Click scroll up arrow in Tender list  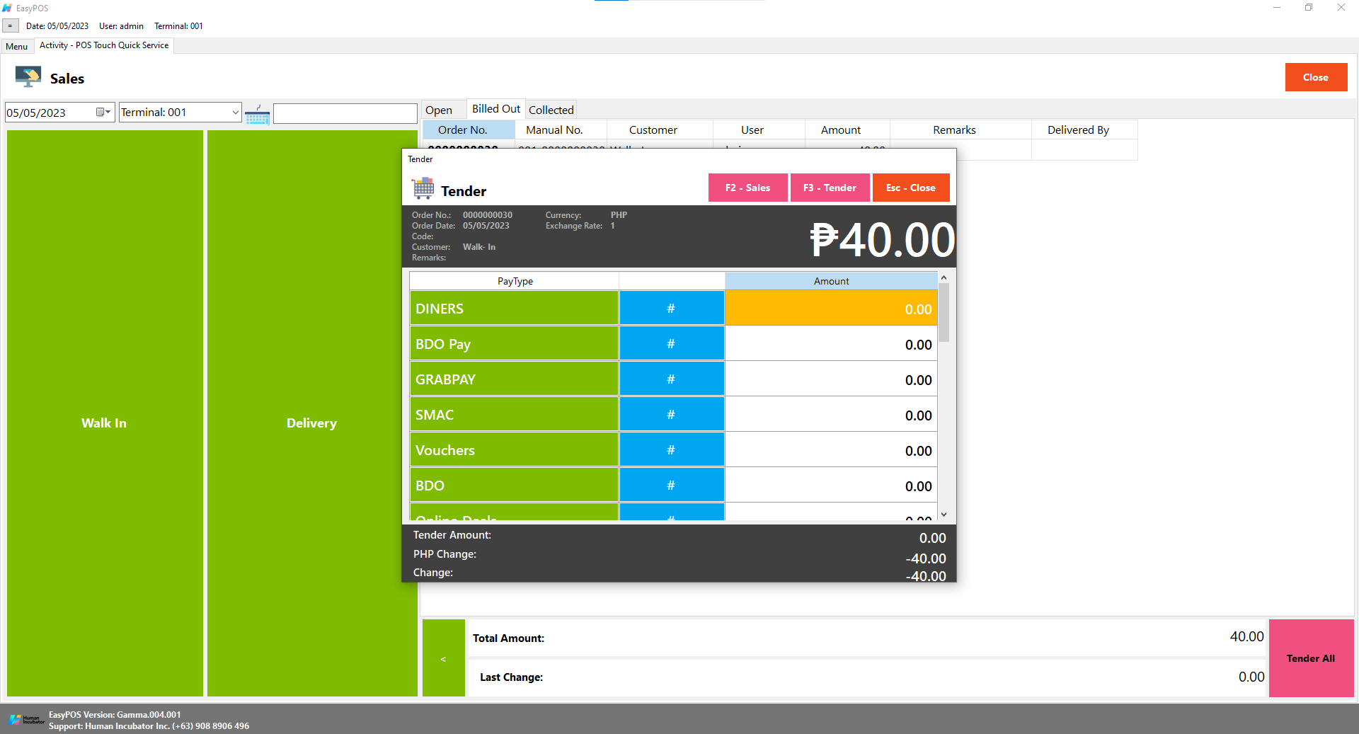click(944, 277)
